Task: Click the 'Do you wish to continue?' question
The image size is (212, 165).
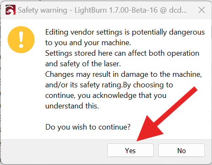Action: (x=88, y=127)
